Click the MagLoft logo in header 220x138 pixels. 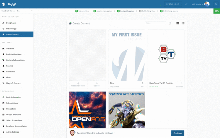(9, 4)
